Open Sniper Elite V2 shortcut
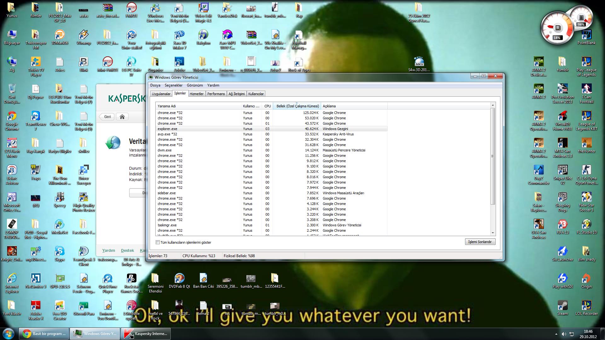Screen dimensions: 605x340 [562, 175]
